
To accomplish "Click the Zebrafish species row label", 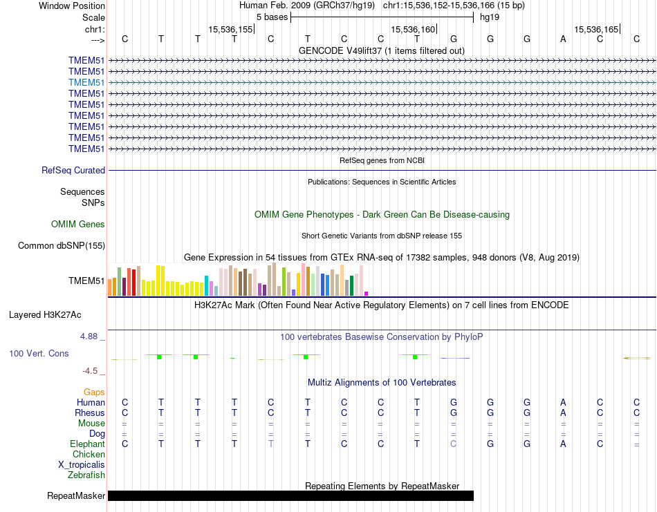I will [86, 475].
